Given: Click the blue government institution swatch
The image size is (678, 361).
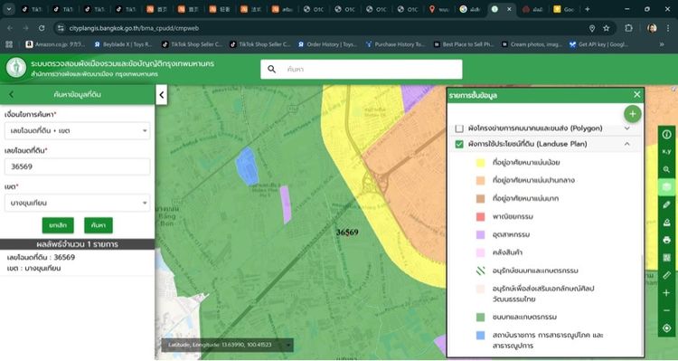Looking at the screenshot, I should pos(480,335).
